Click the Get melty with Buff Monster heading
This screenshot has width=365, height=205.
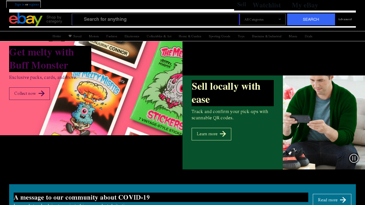tap(50, 59)
